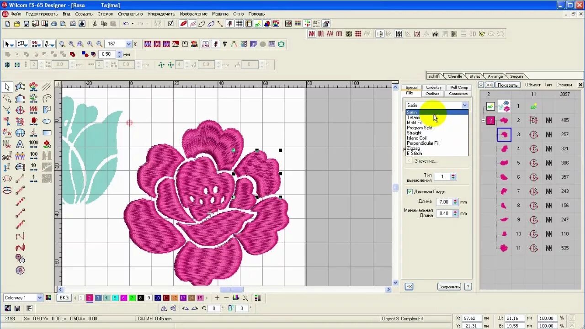Click the Сохранить button

pos(449,287)
